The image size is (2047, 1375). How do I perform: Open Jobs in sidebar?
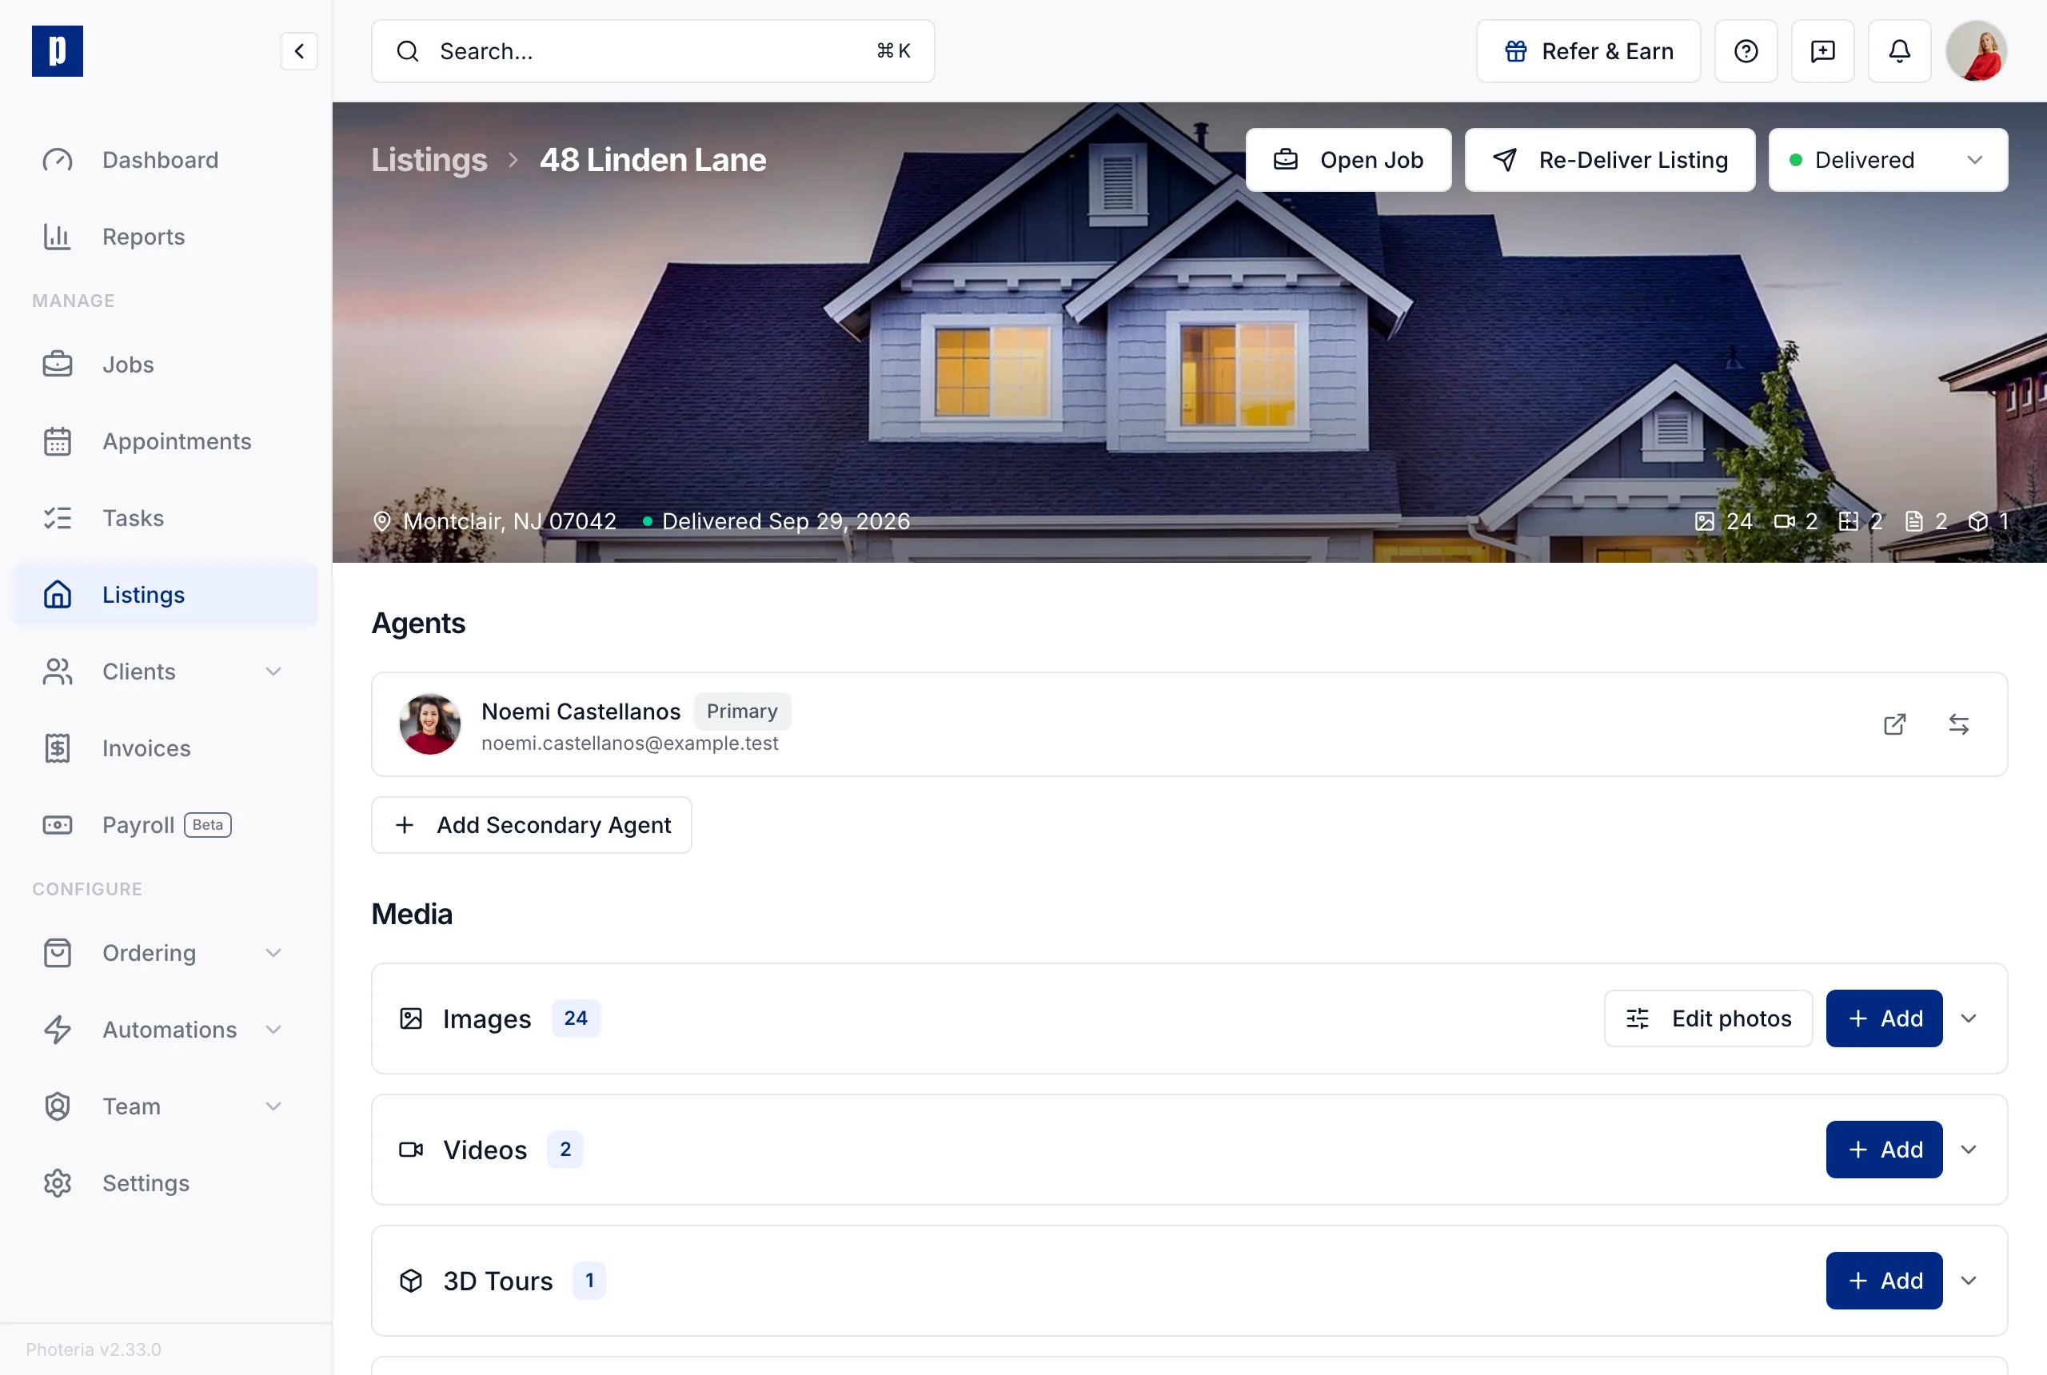(x=166, y=365)
